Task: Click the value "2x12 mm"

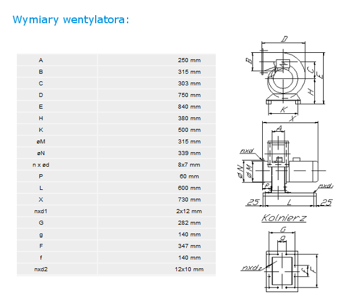Action: [189, 211]
